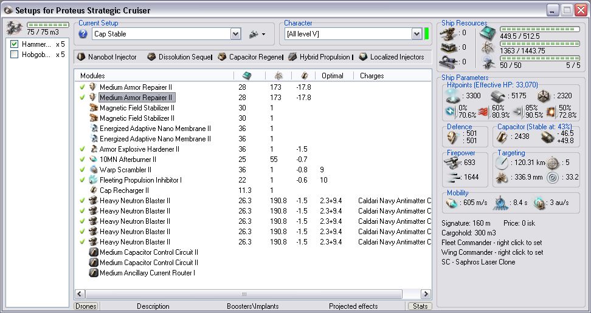The height and width of the screenshot is (313, 591).
Task: Select the Nanobot Injector subsystem
Action: pos(106,57)
